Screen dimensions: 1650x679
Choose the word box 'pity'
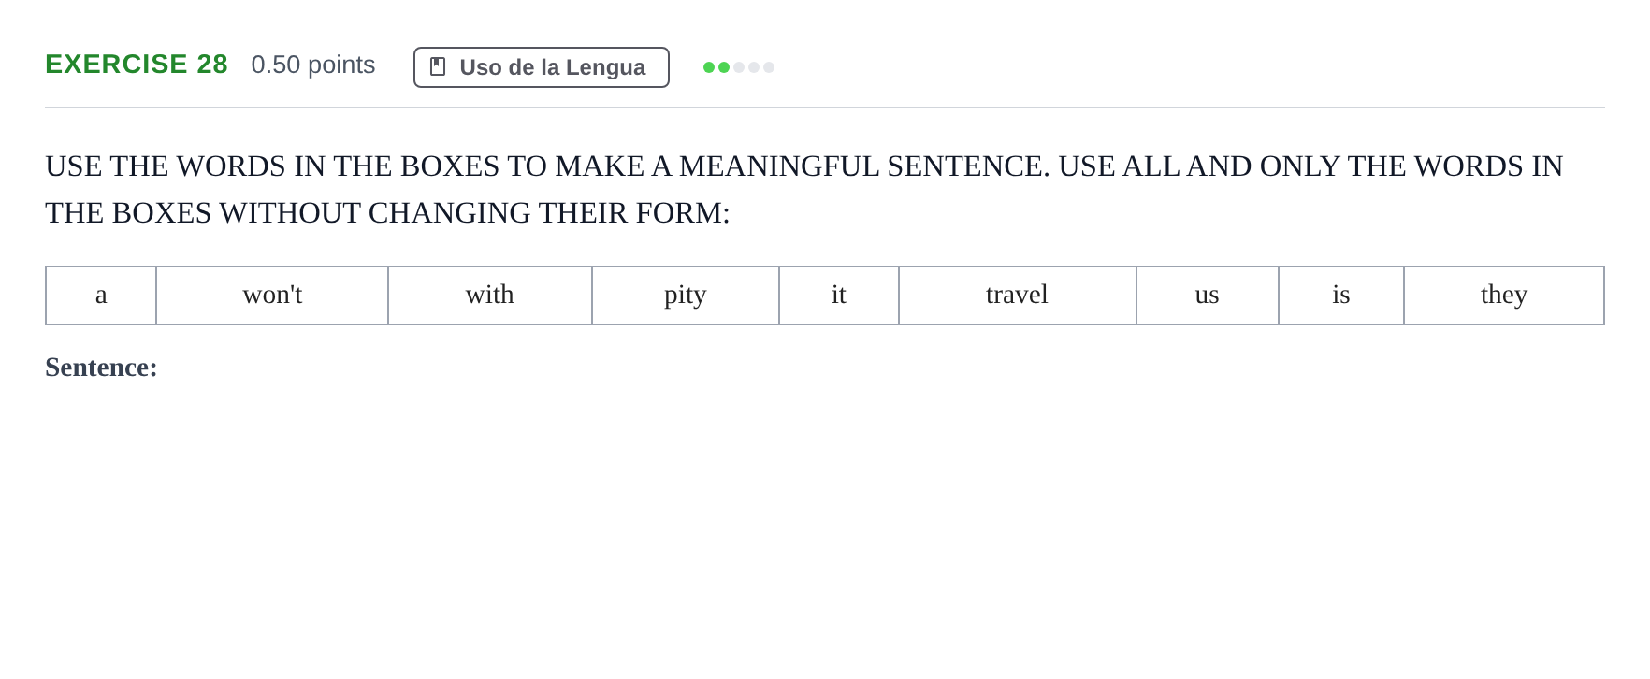pyautogui.click(x=686, y=296)
